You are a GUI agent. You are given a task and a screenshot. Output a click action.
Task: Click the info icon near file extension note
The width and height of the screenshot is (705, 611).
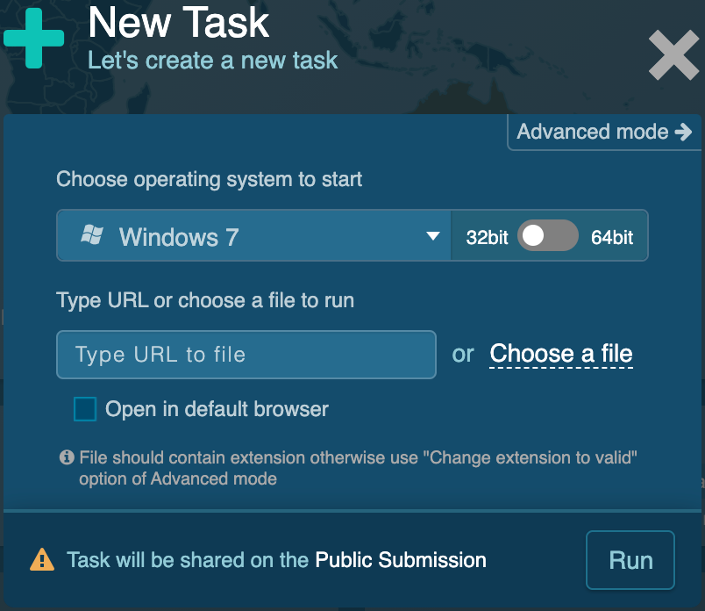click(x=66, y=457)
